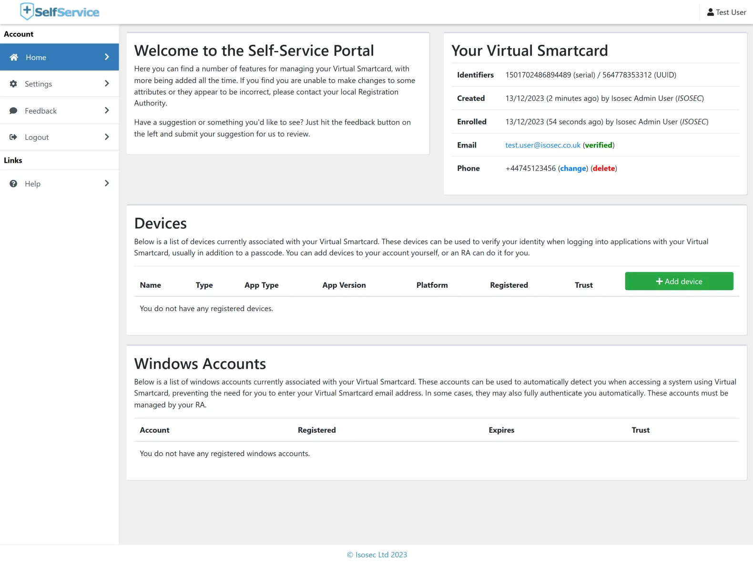
Task: Click the Settings gear icon
Action: pyautogui.click(x=13, y=84)
